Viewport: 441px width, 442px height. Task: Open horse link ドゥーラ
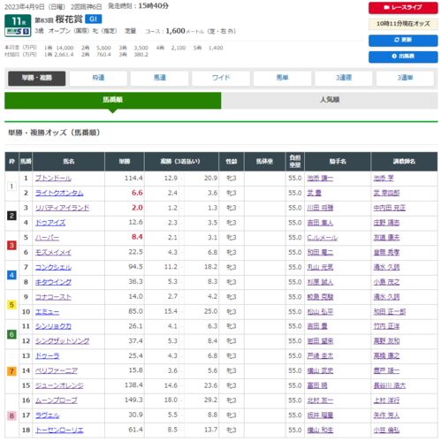tap(47, 356)
